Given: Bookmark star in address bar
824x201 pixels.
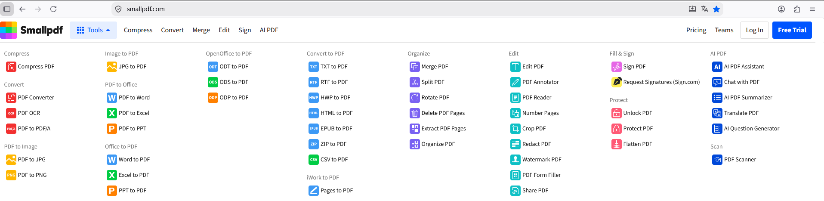Looking at the screenshot, I should point(716,9).
